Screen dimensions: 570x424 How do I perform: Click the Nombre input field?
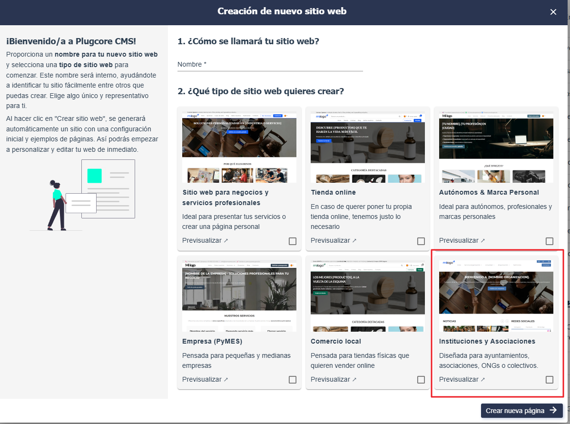pos(269,65)
